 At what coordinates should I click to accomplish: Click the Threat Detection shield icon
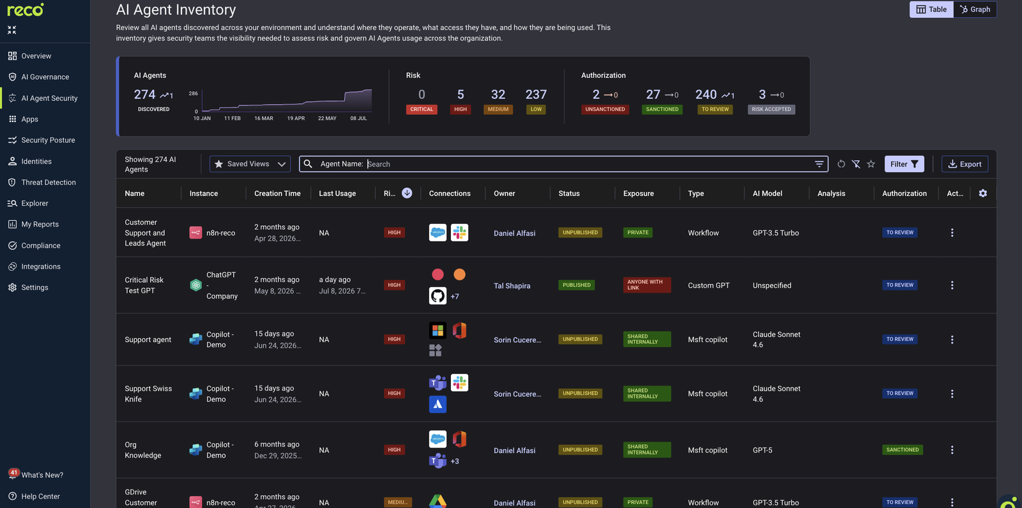(12, 183)
